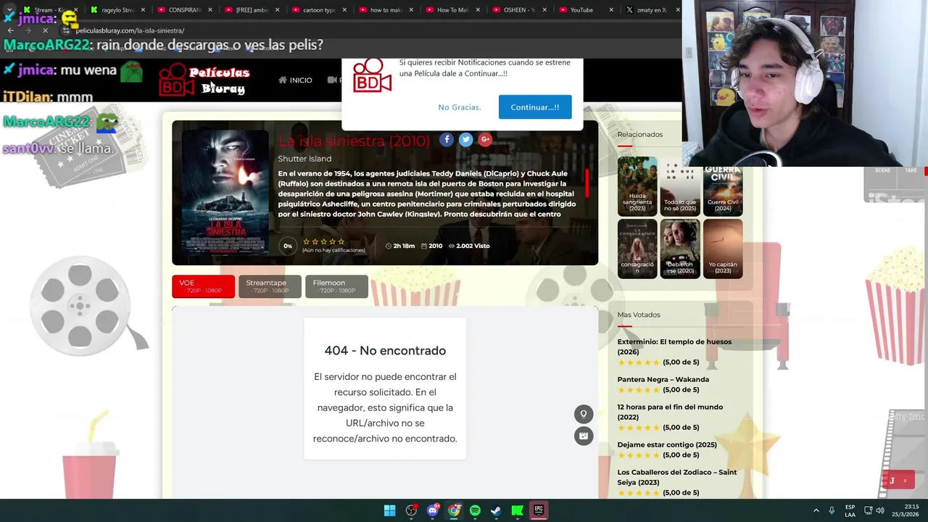
Task: Decline notifications with No Gracias
Action: point(460,107)
